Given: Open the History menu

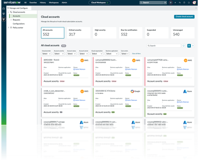Looking at the screenshot, I should (x=43, y=2).
